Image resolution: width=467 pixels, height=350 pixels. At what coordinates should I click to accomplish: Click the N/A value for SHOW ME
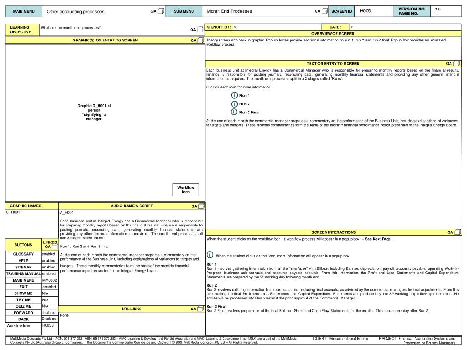(45, 293)
